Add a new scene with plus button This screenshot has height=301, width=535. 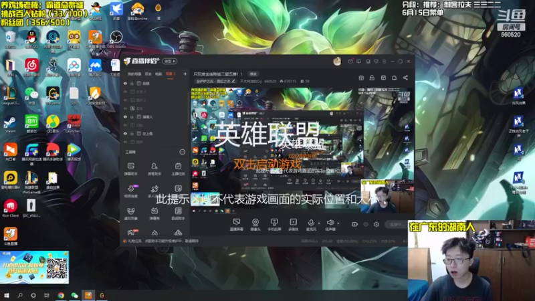click(185, 74)
